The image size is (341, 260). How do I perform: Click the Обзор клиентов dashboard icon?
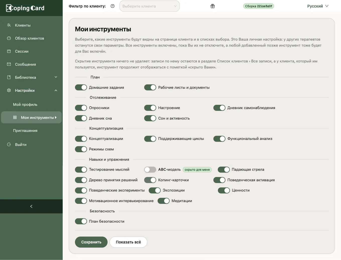click(x=9, y=38)
